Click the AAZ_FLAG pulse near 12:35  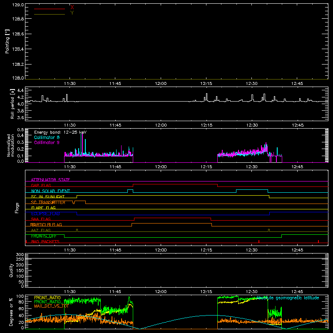[x=269, y=231]
